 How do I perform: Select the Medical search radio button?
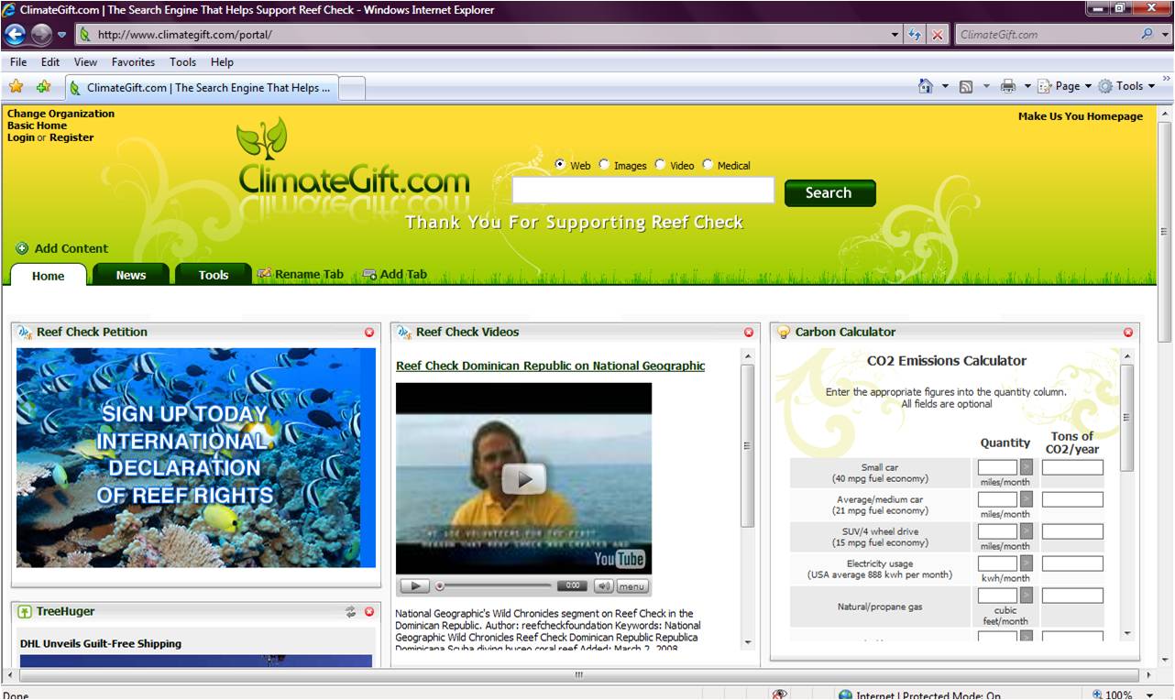click(x=708, y=165)
